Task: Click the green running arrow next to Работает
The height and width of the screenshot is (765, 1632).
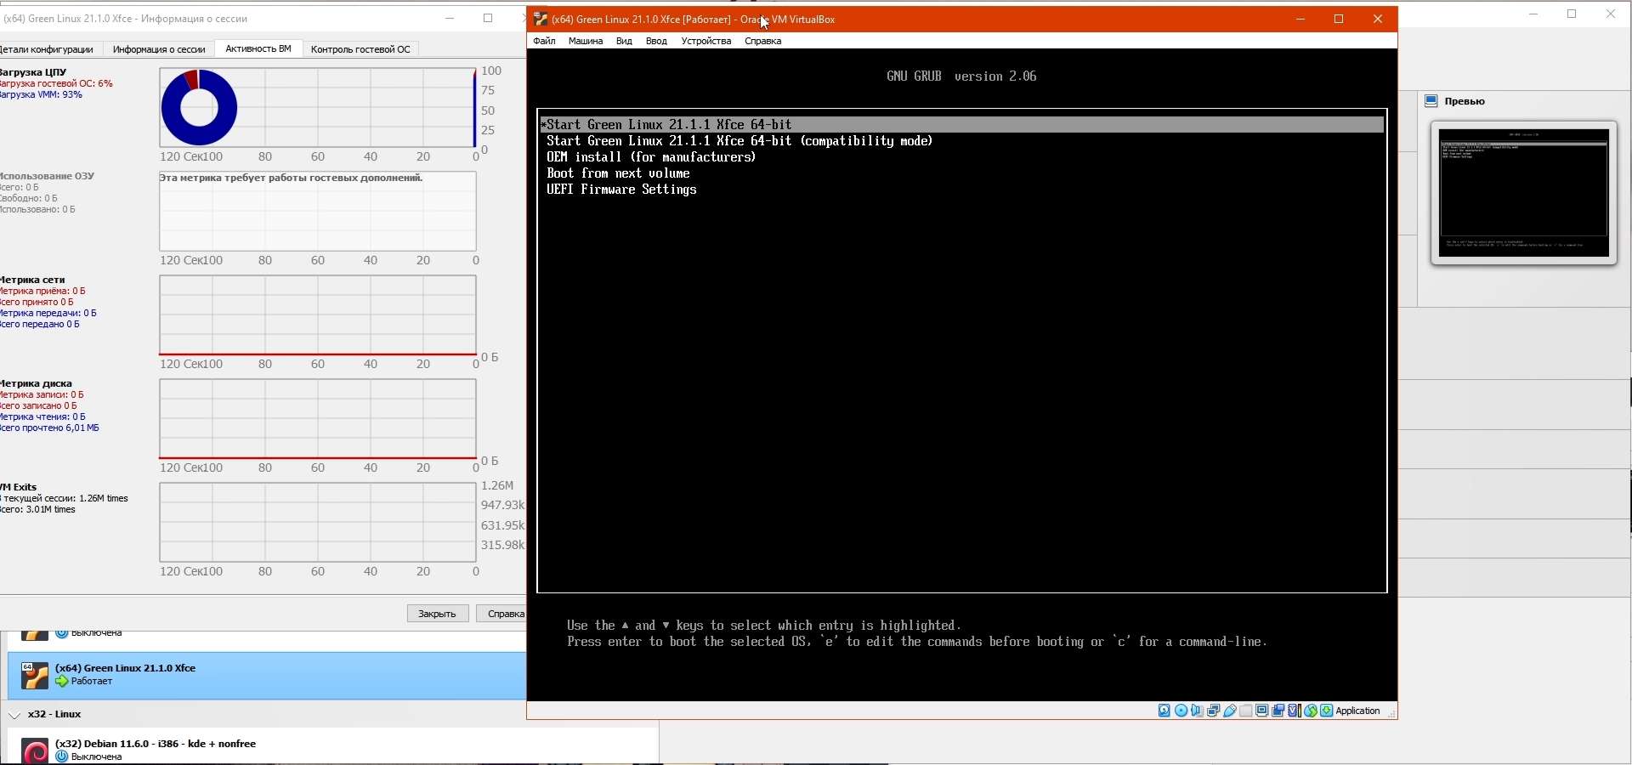Action: 61,682
